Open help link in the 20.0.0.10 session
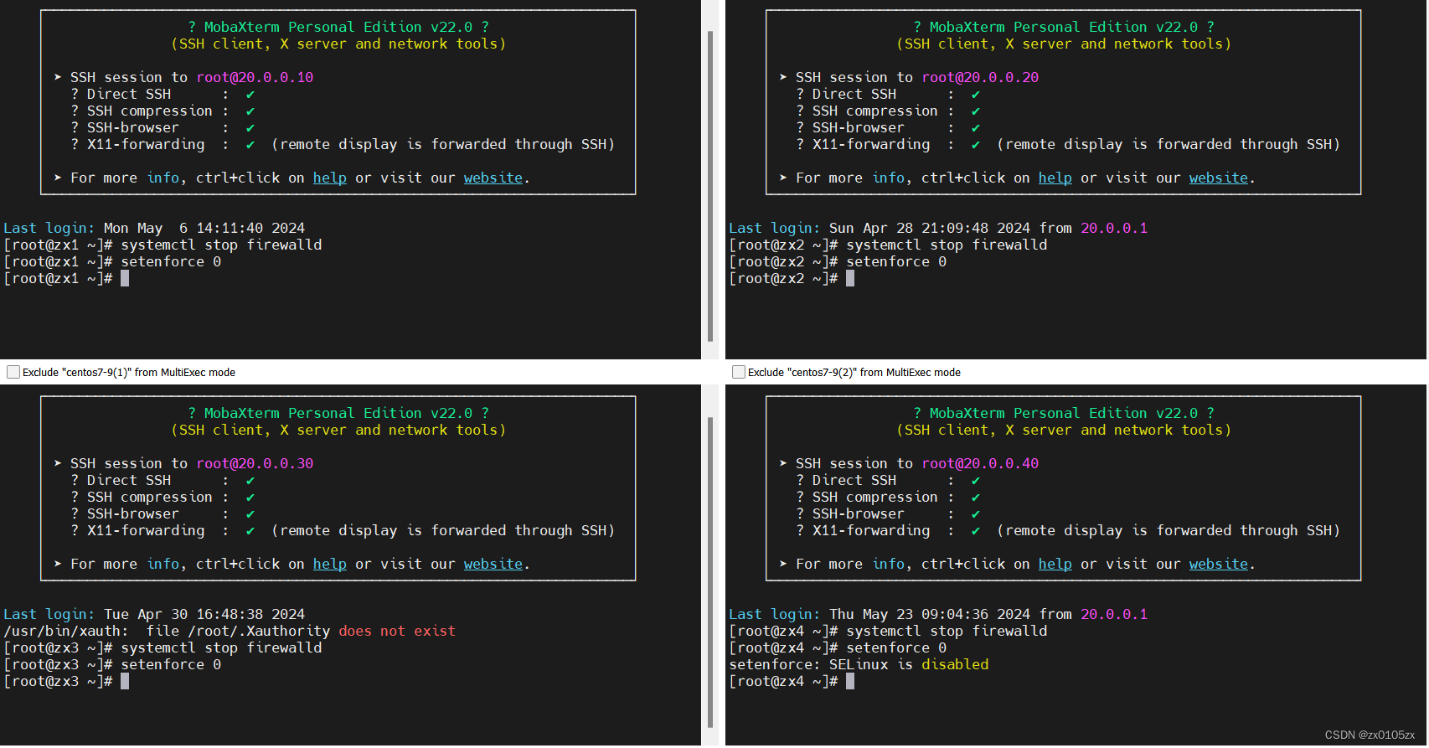This screenshot has height=748, width=1429. pyautogui.click(x=330, y=178)
